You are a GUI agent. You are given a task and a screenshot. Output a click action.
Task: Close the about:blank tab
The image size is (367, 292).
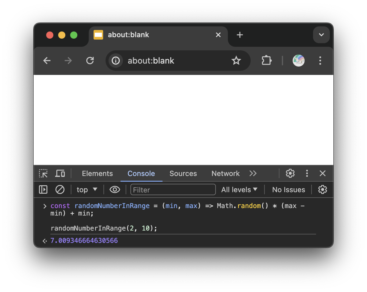[x=218, y=35]
